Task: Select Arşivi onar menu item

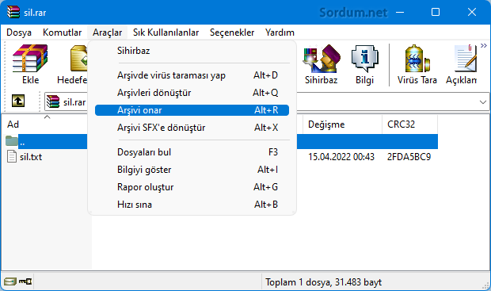Action: click(x=192, y=110)
